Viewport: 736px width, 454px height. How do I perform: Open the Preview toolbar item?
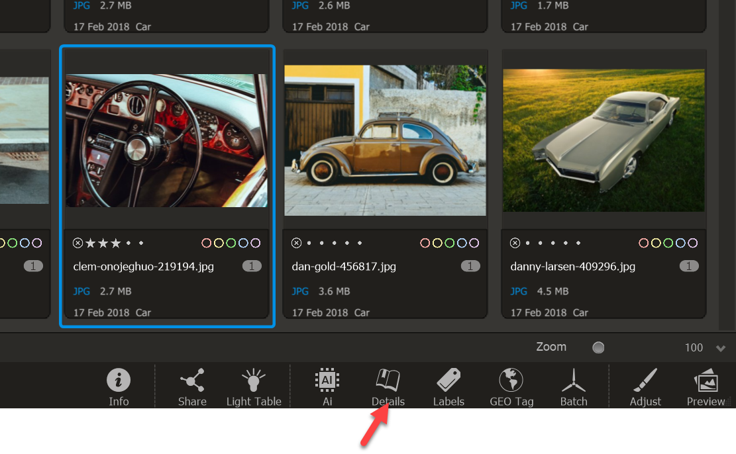(706, 387)
